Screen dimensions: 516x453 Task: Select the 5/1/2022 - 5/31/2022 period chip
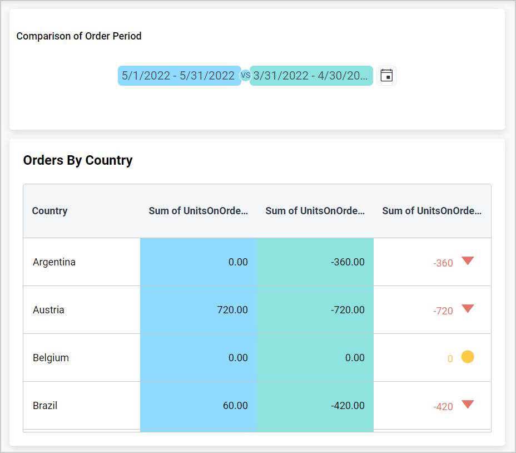[179, 75]
